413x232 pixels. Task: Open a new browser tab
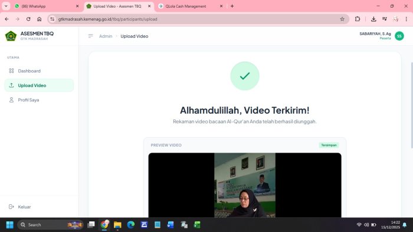tap(232, 6)
